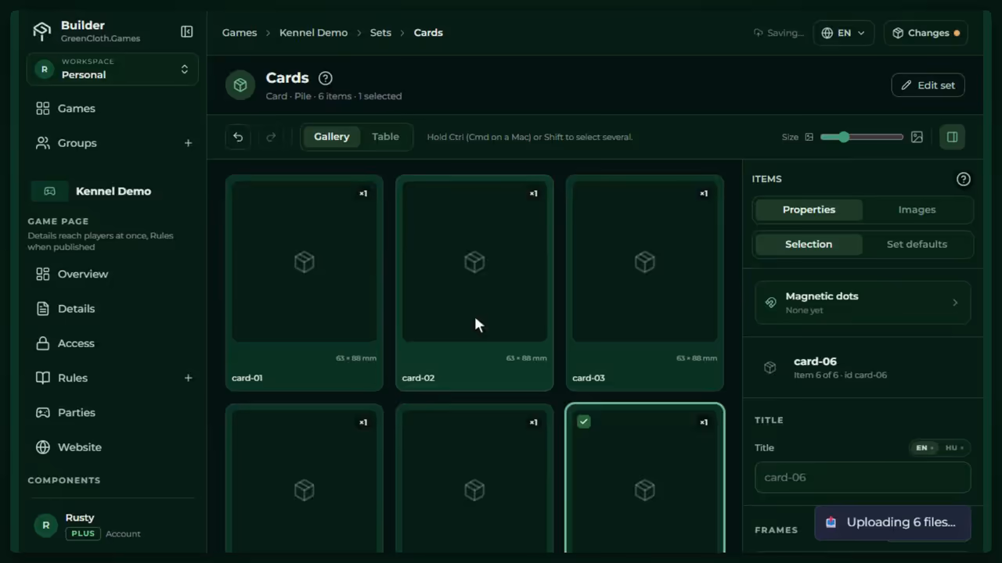Navigate to Kennel Demo breadcrumb
1002x563 pixels.
[313, 33]
